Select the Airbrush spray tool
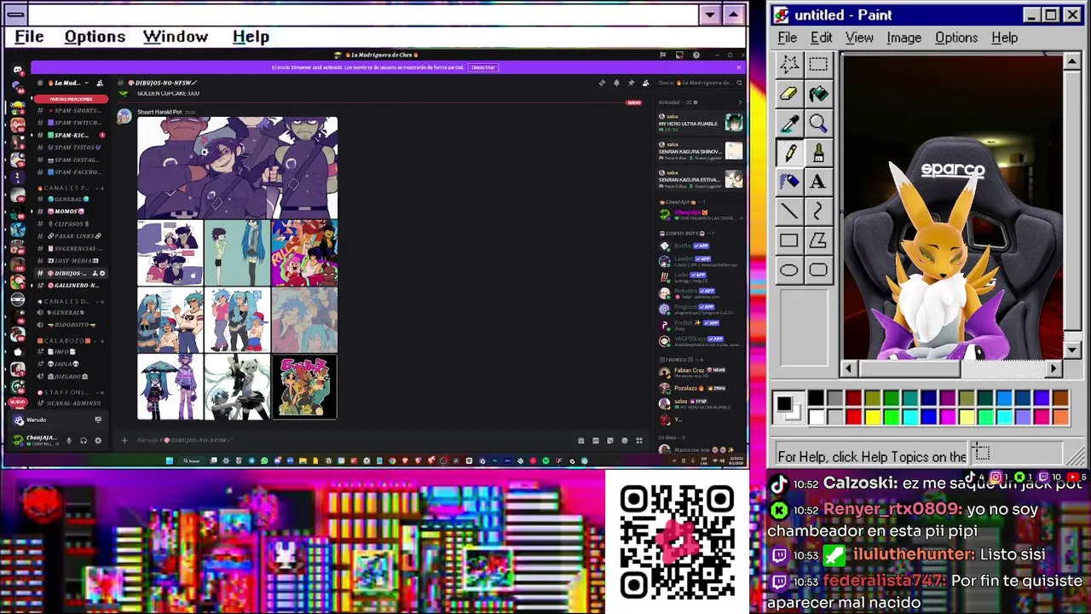 pyautogui.click(x=789, y=182)
